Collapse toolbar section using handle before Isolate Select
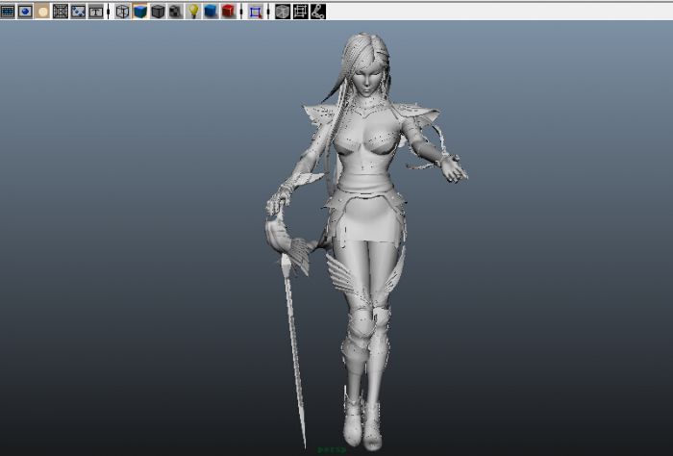The width and height of the screenshot is (673, 456). [241, 12]
